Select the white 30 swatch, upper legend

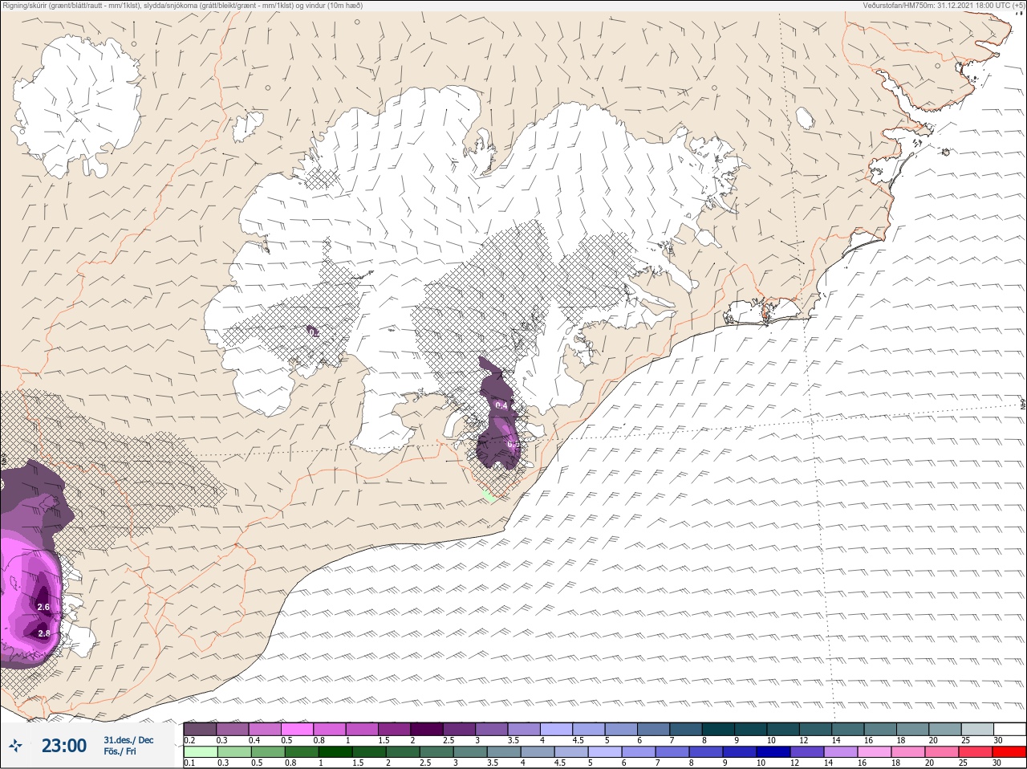pos(1010,729)
